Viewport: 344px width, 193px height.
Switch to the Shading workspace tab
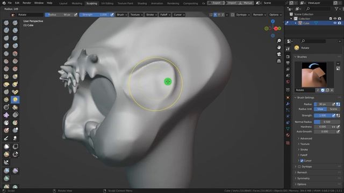142,3
